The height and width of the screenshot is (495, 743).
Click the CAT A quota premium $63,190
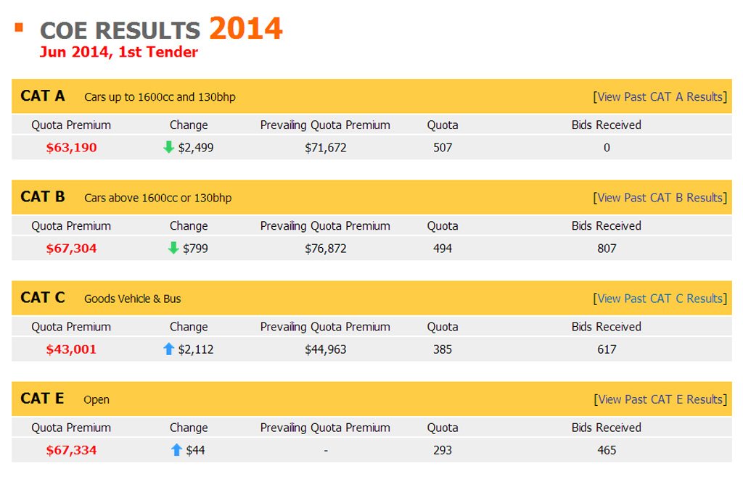71,148
